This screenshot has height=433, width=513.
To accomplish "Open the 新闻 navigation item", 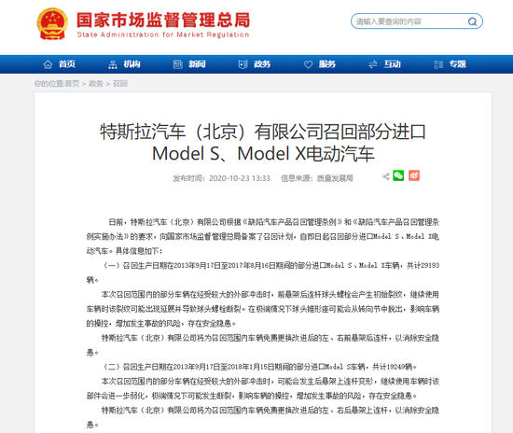I will click(x=197, y=64).
